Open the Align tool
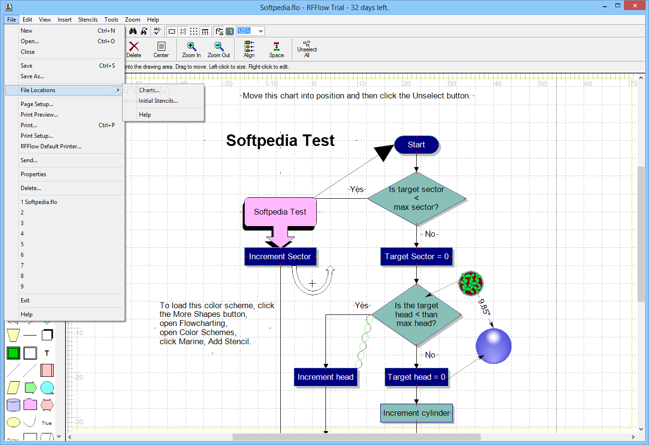This screenshot has height=445, width=649. (x=249, y=49)
